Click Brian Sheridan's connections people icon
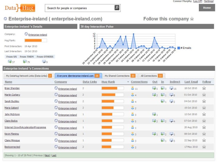 (x=132, y=88)
